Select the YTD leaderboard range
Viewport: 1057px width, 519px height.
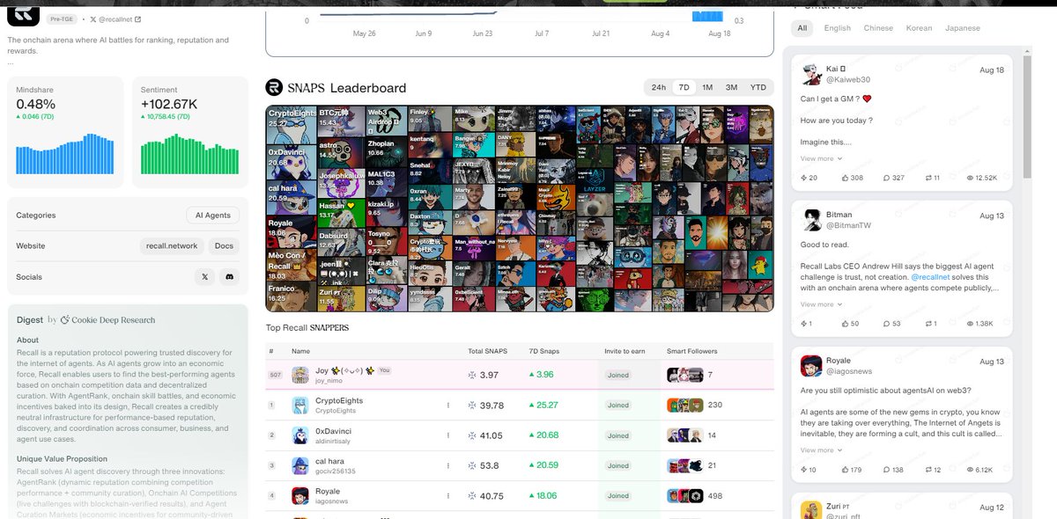coord(758,87)
